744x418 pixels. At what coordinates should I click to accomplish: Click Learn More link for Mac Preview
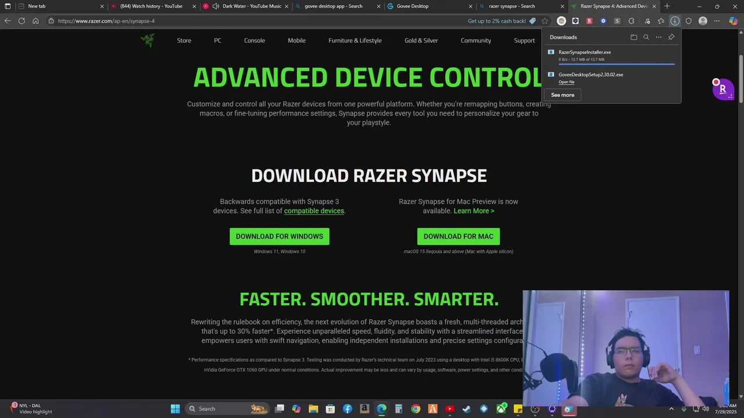tap(474, 211)
